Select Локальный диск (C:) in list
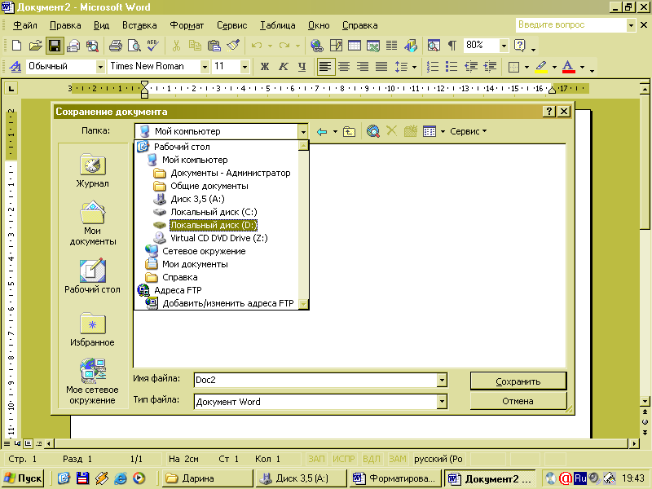Screen dimensions: 652x489 coord(214,212)
